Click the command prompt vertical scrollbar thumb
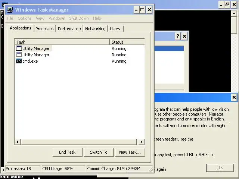Screen dimensions: 239x179 pyautogui.click(x=234, y=25)
